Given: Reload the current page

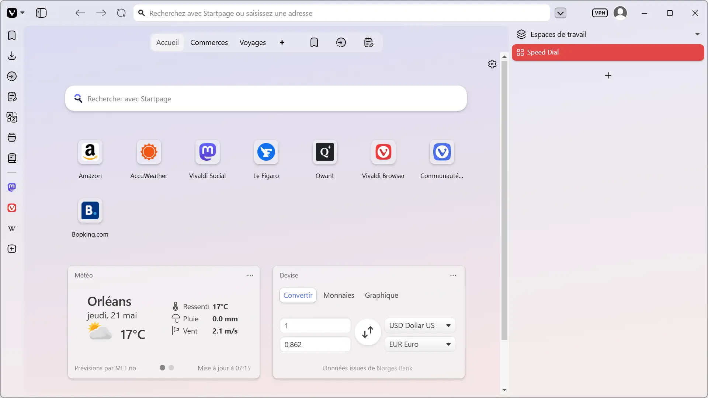Looking at the screenshot, I should point(121,13).
